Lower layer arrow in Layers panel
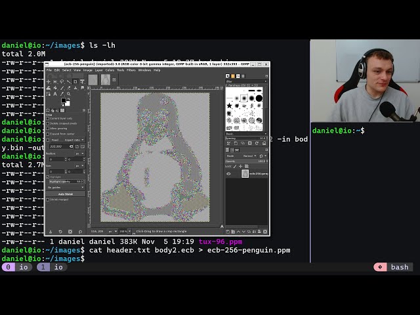Viewport: 420px width, 315px height. pos(243,232)
